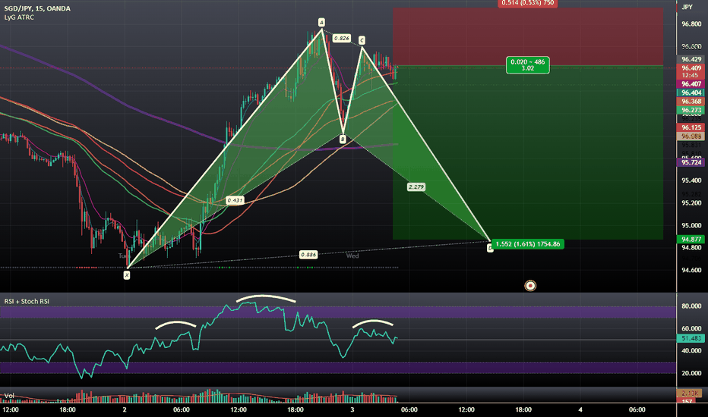Click the 96.800 price axis label
Viewport: 708px width, 417px height.
(x=691, y=24)
